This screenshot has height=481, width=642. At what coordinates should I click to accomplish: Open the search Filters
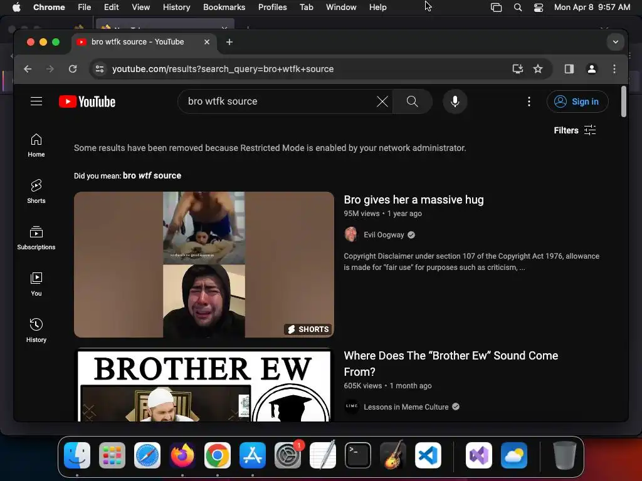(575, 130)
